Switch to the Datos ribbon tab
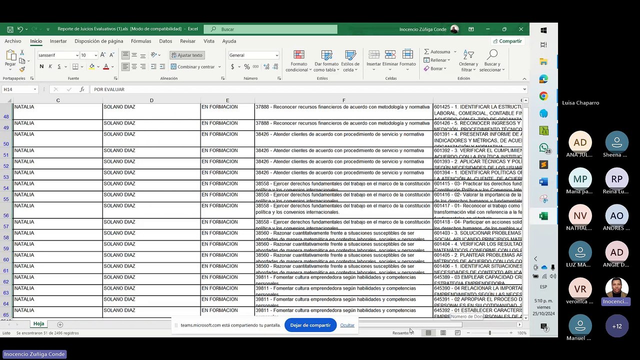Viewport: 640px width, 360px height. tap(165, 41)
